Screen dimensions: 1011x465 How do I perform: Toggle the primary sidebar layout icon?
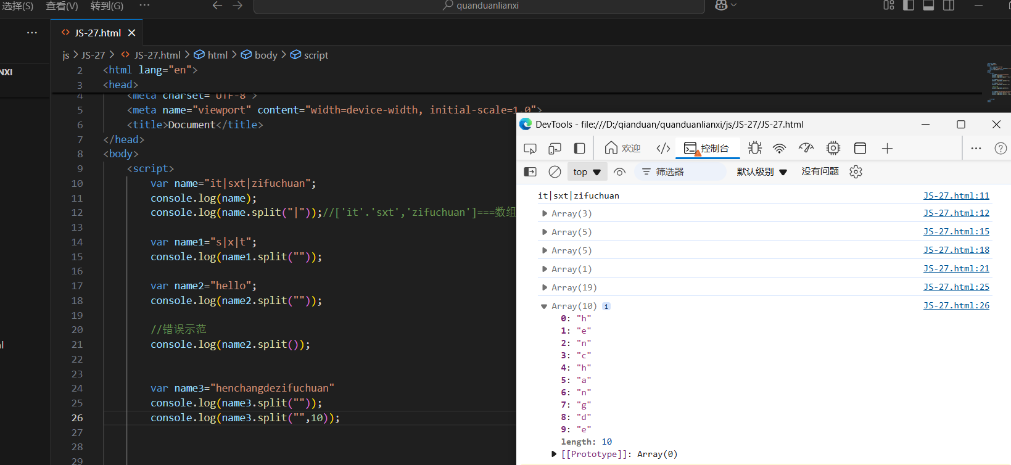908,5
